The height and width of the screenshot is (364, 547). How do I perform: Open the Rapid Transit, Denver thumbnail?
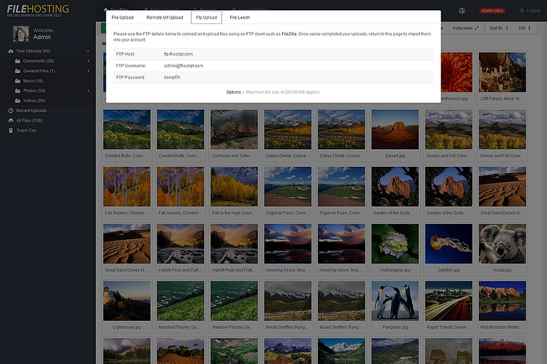coord(449,301)
